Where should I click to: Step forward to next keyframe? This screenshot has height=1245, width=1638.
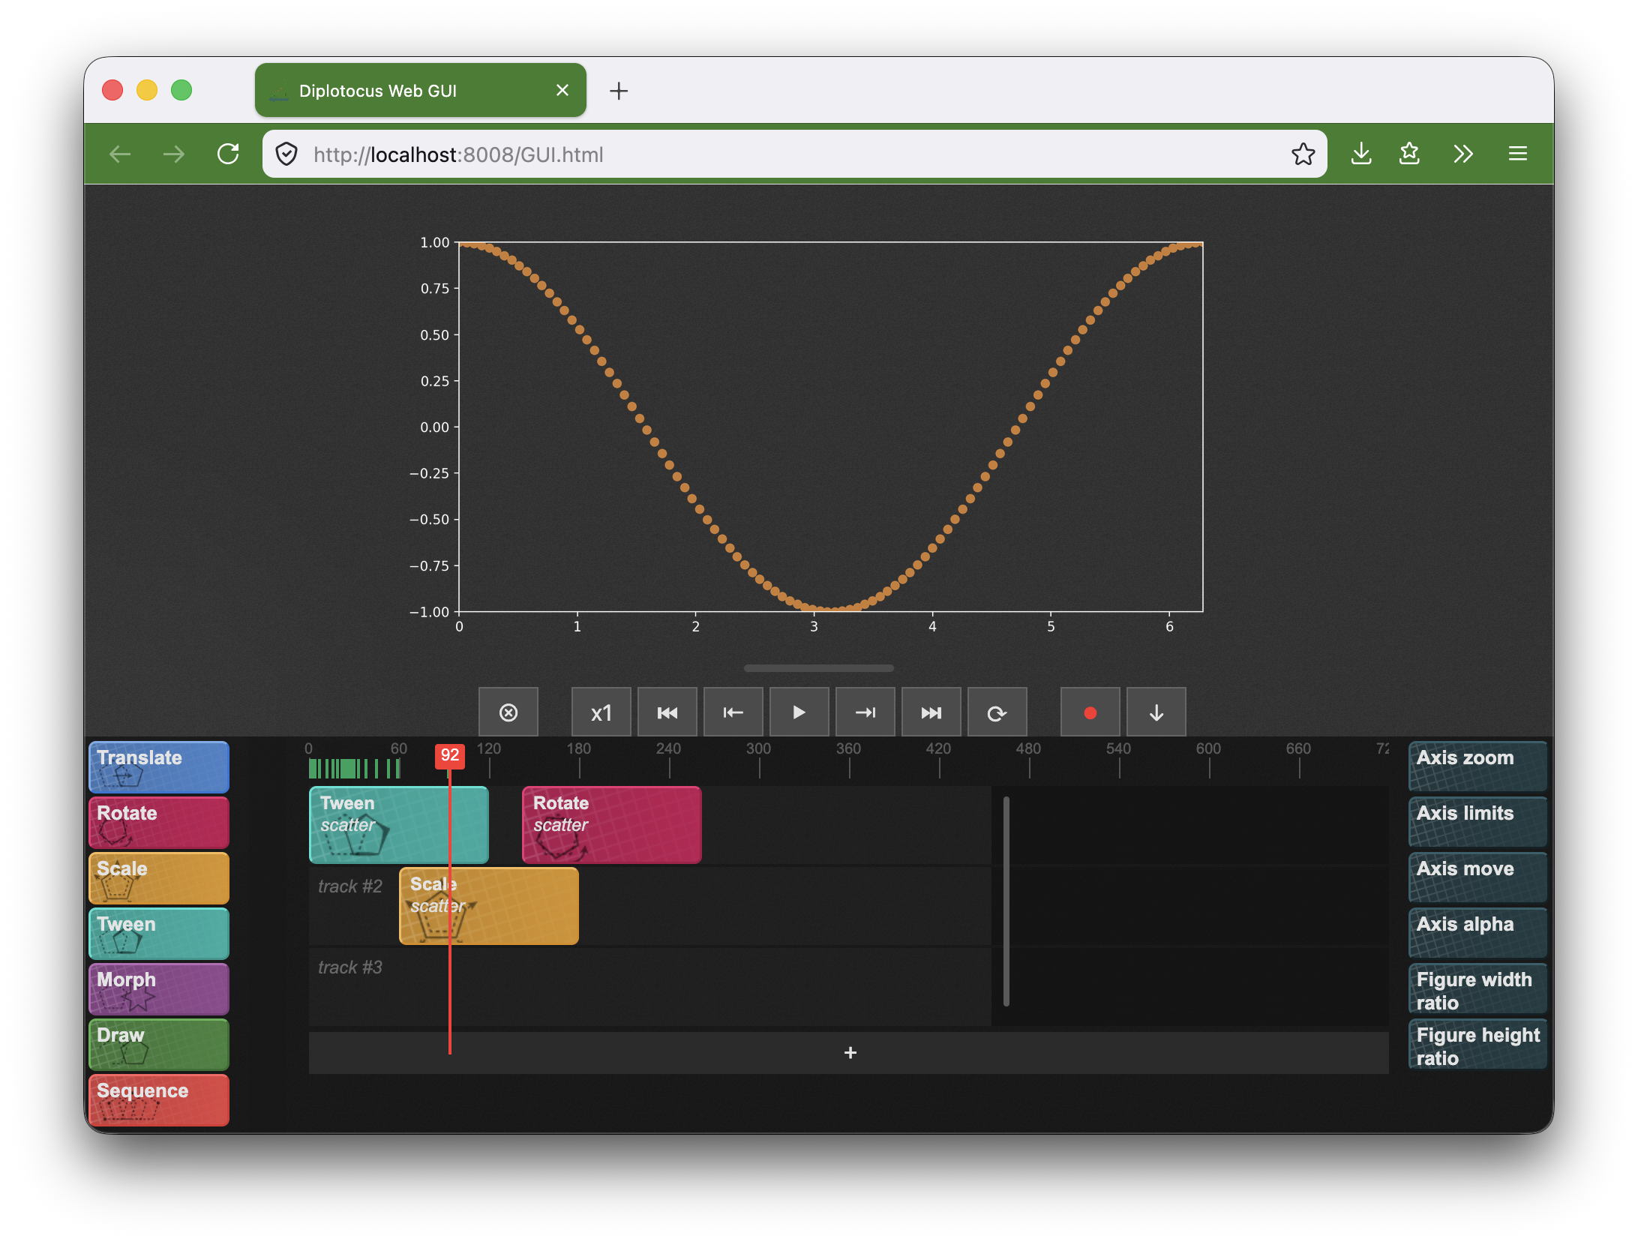[x=865, y=712]
